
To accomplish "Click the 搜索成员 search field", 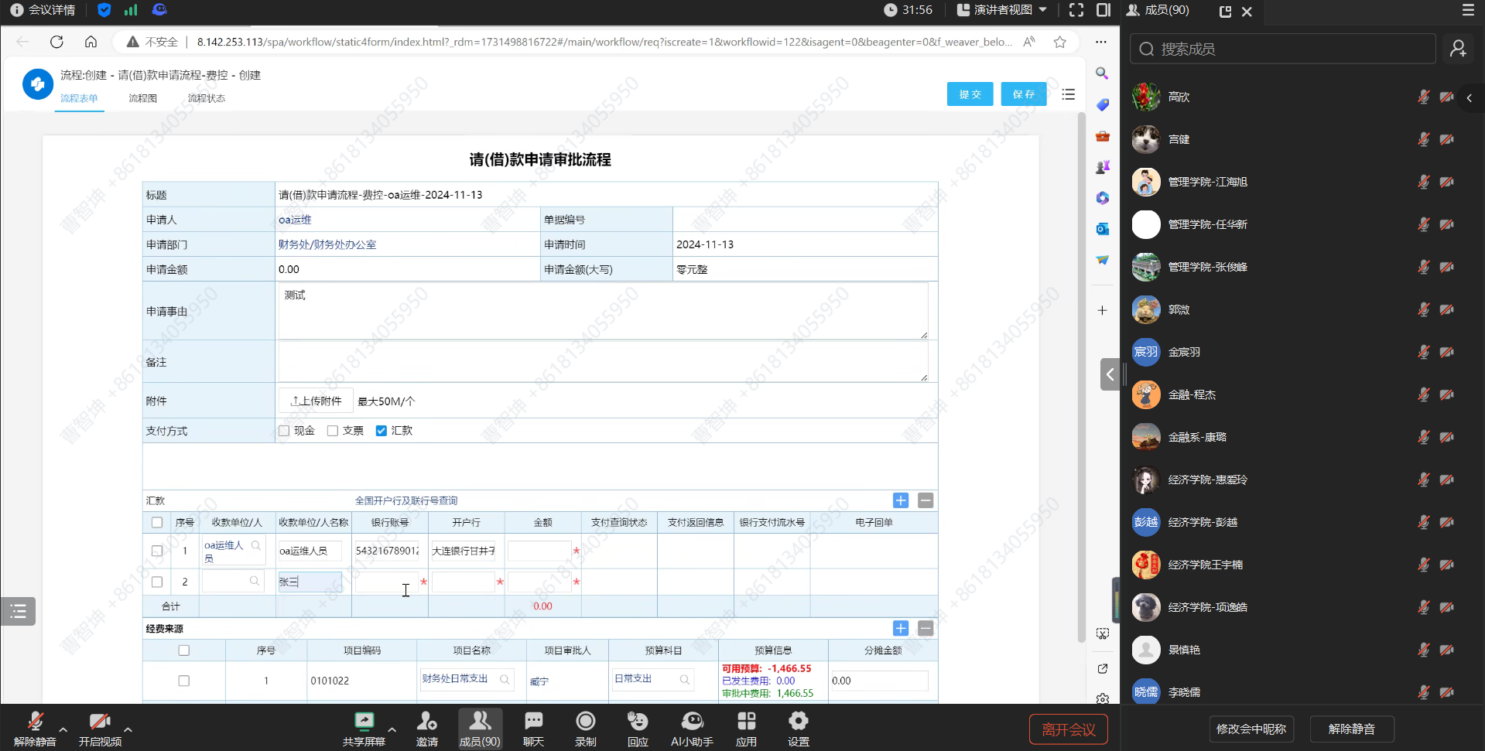I will 1283,49.
